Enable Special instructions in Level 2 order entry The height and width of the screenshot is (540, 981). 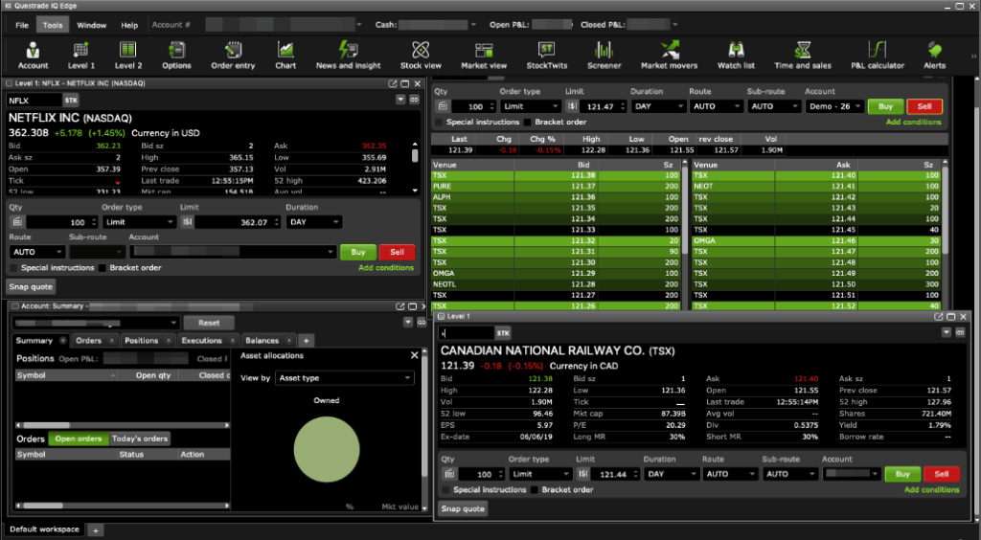[439, 122]
